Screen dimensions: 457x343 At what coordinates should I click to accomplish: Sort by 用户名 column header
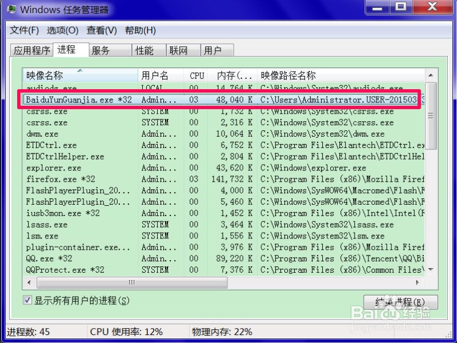[161, 75]
